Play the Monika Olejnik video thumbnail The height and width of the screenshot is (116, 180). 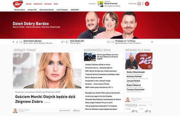click(x=139, y=61)
